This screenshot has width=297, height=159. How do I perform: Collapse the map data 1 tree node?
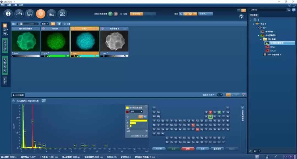[x=258, y=35]
